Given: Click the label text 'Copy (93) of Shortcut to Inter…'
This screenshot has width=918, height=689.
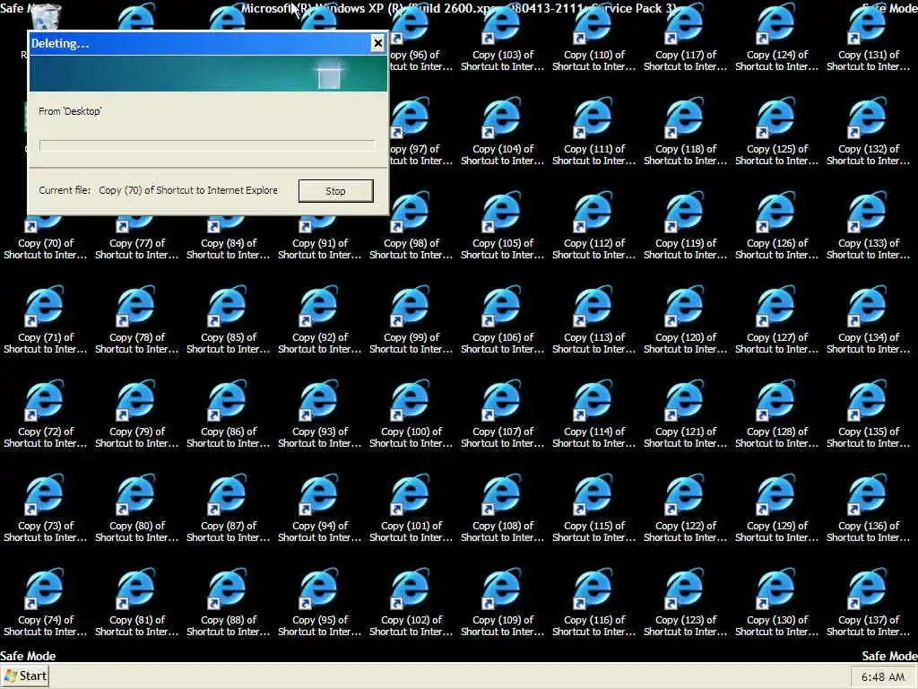Looking at the screenshot, I should click(319, 438).
